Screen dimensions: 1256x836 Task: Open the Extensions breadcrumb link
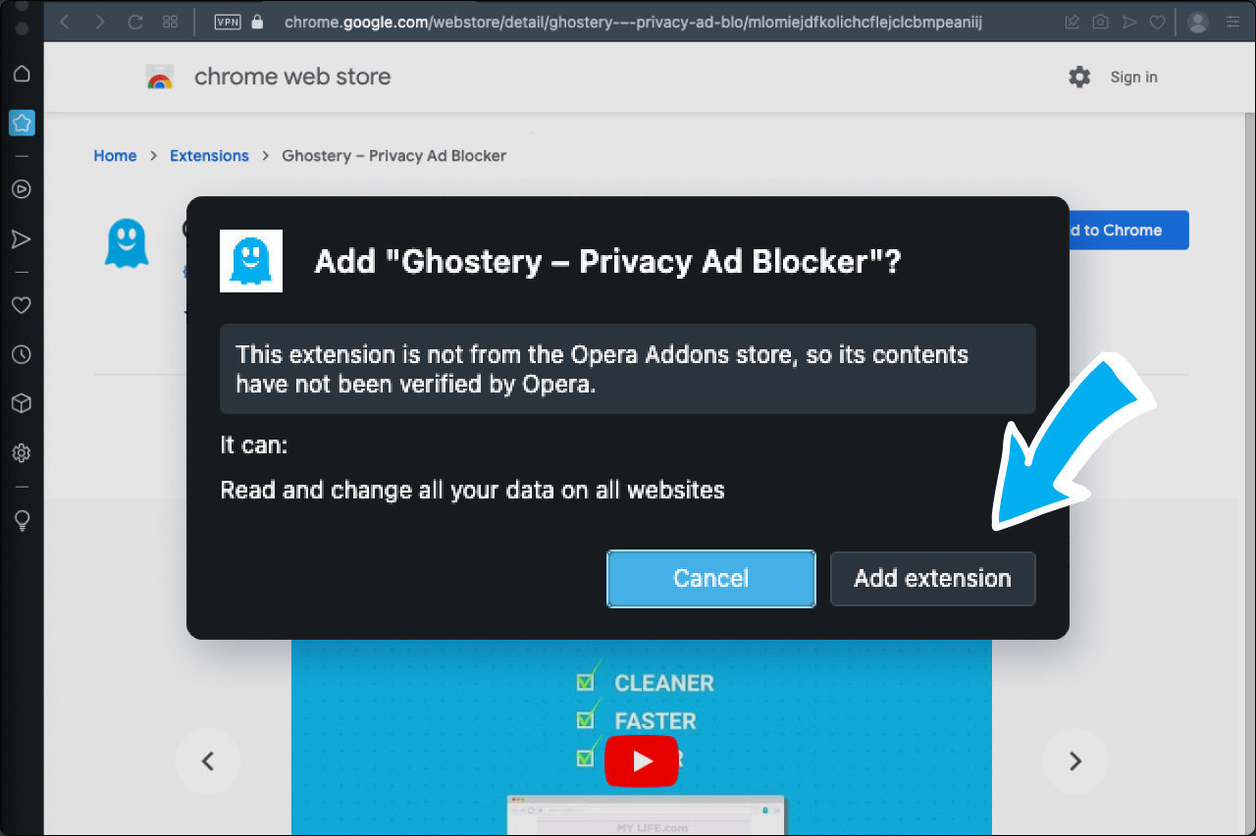(x=209, y=155)
